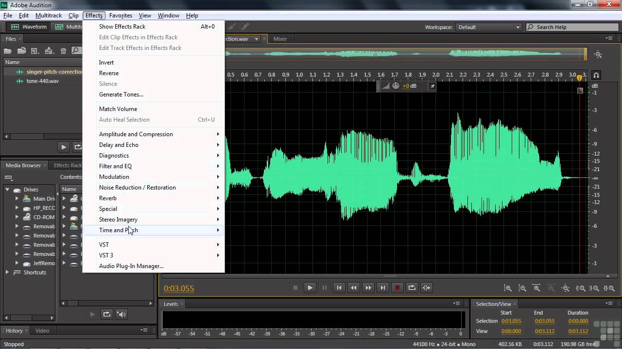
Task: Open the Favorites menu
Action: [121, 16]
